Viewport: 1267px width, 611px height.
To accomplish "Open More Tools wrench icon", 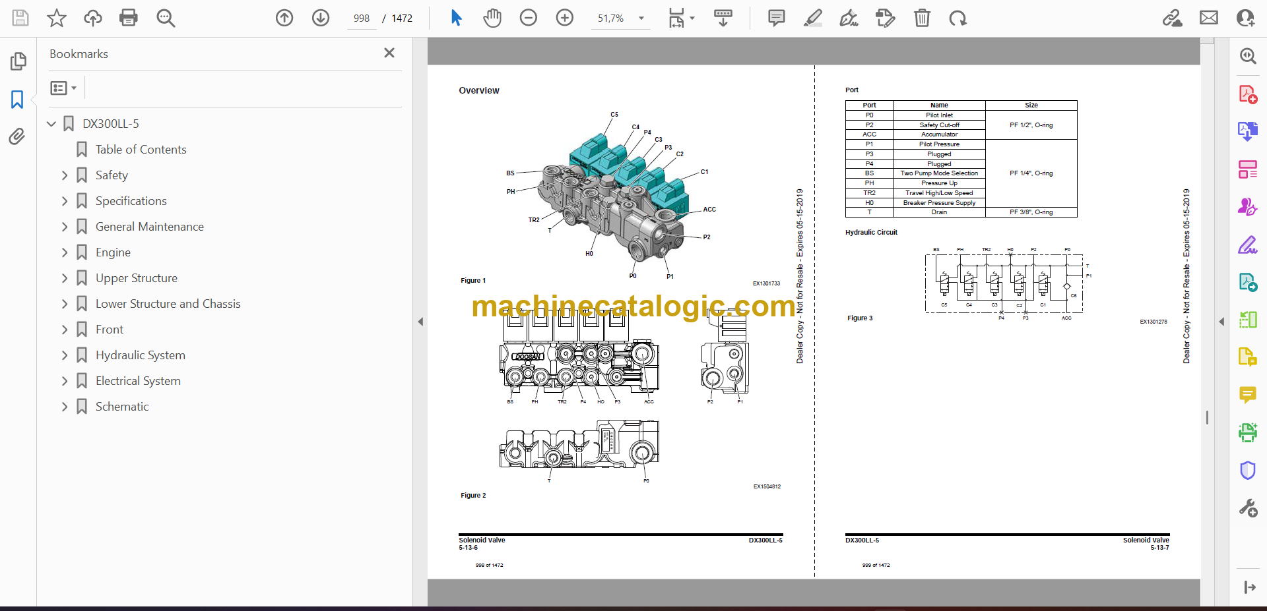I will (1247, 508).
